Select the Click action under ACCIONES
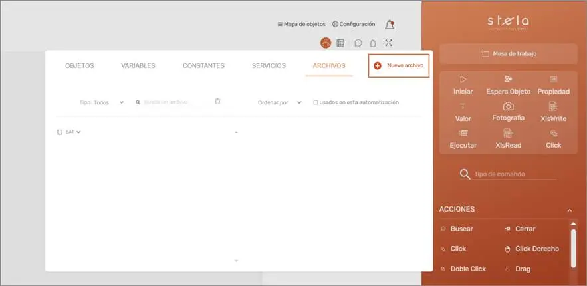 [x=453, y=249]
